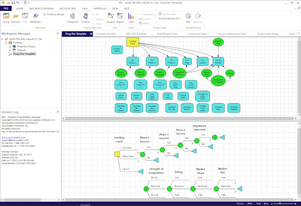Open the Productivity Ratio document tab
This screenshot has height=206, width=301.
click(197, 34)
